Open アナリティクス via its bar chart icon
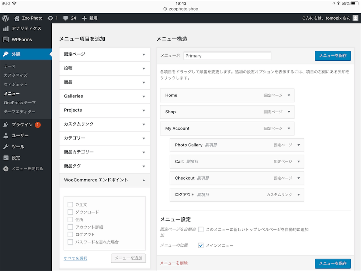361x271 pixels. click(6, 28)
